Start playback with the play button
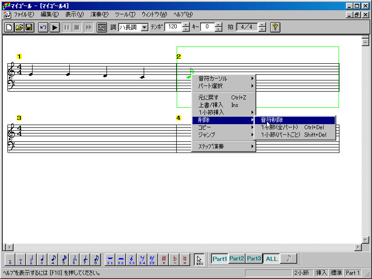The width and height of the screenshot is (372, 279). [x=55, y=27]
